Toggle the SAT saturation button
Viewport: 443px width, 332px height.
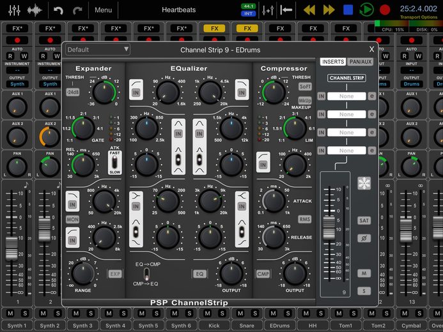click(x=364, y=220)
